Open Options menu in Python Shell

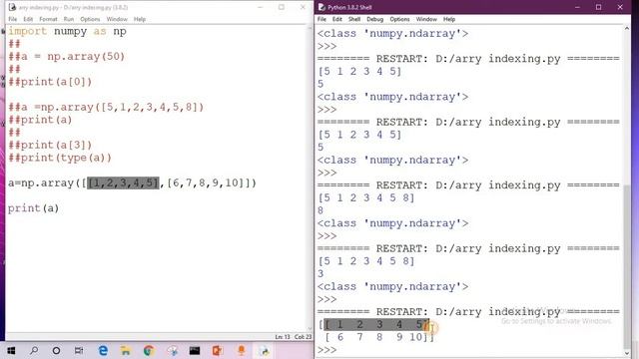click(x=399, y=19)
